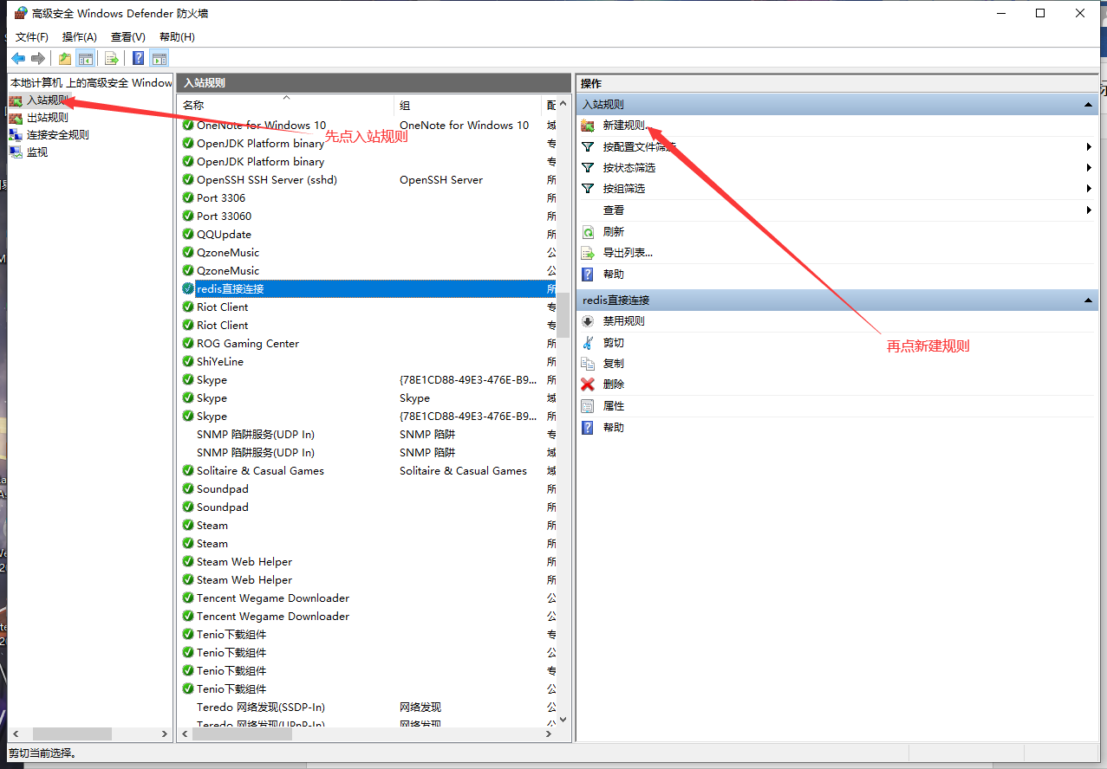The image size is (1107, 769).
Task: Expand the 查看 submenu in actions pane
Action: [1089, 210]
